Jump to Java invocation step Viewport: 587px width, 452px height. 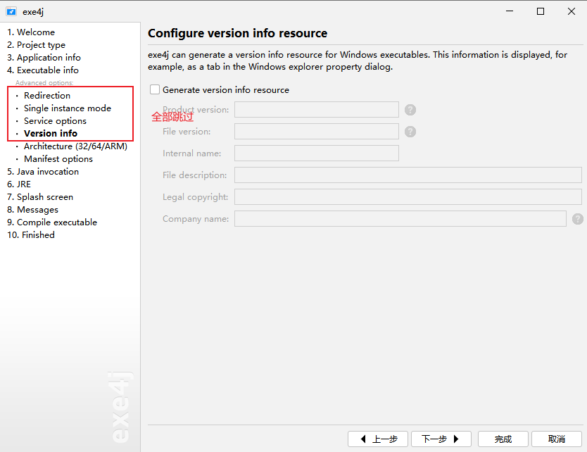pos(43,172)
